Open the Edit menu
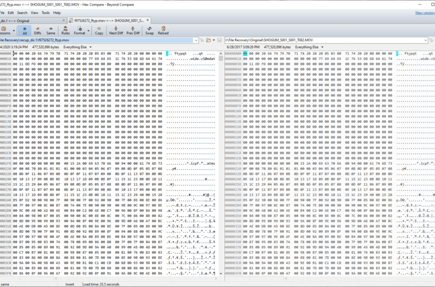This screenshot has height=287, width=435. pyautogui.click(x=11, y=13)
